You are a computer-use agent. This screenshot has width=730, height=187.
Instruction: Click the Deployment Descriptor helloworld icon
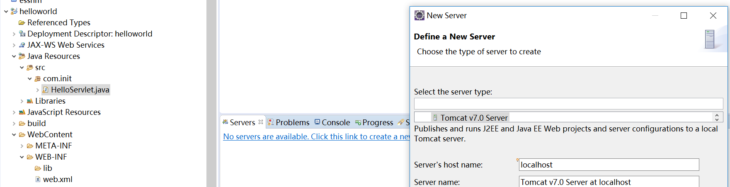pos(22,34)
